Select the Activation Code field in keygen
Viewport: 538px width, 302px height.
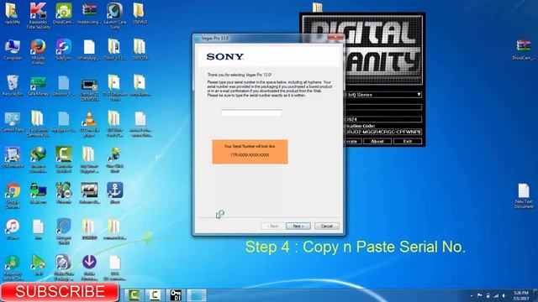click(x=383, y=132)
